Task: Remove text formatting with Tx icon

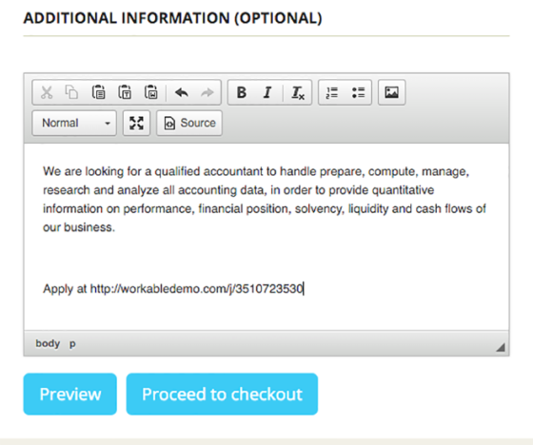Action: point(298,92)
